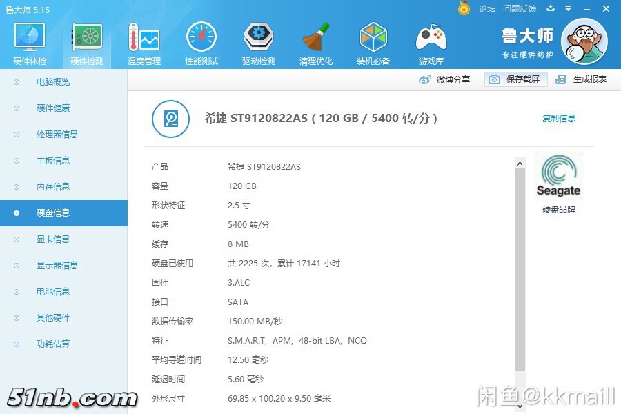Viewport: 621px width, 414px height.
Task: Click scrollbar down arrow in details list
Action: point(520,406)
